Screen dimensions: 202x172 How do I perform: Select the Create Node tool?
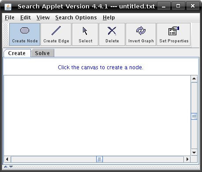click(x=25, y=34)
